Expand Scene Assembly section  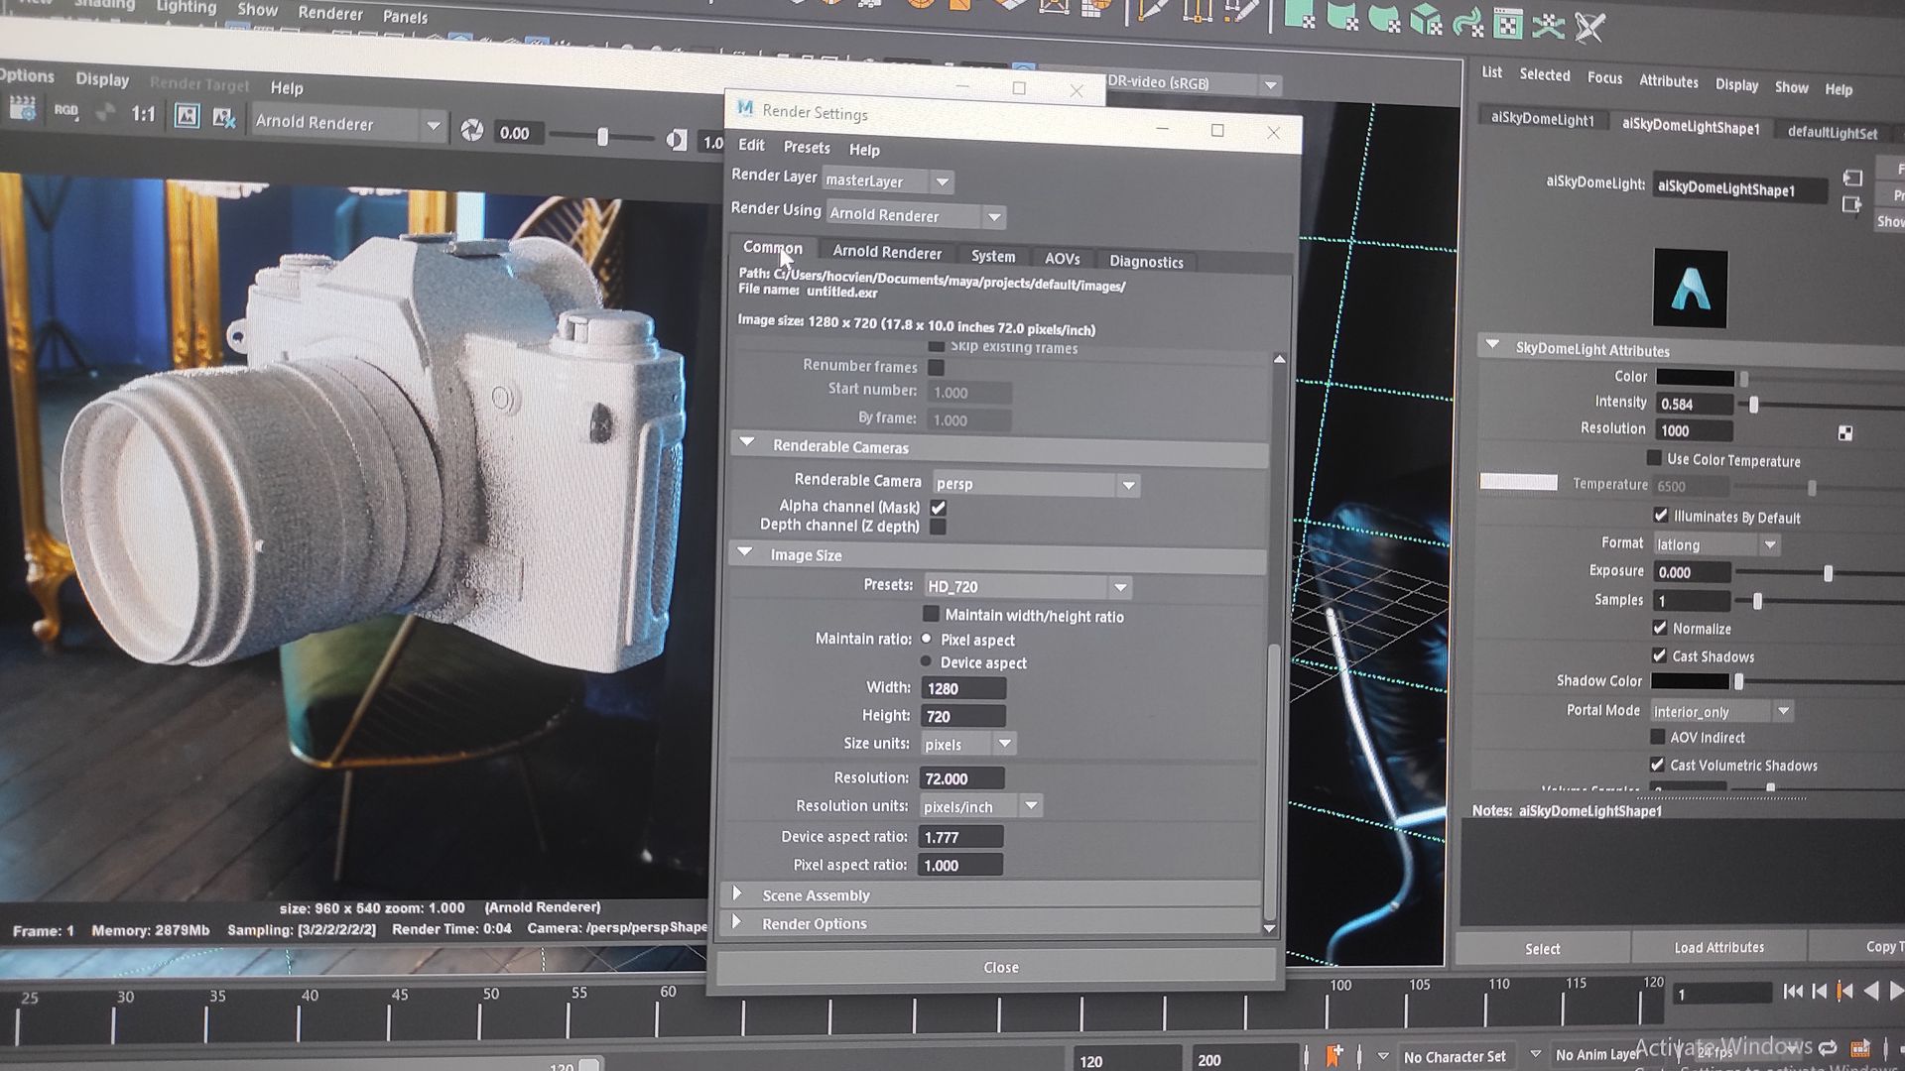737,893
